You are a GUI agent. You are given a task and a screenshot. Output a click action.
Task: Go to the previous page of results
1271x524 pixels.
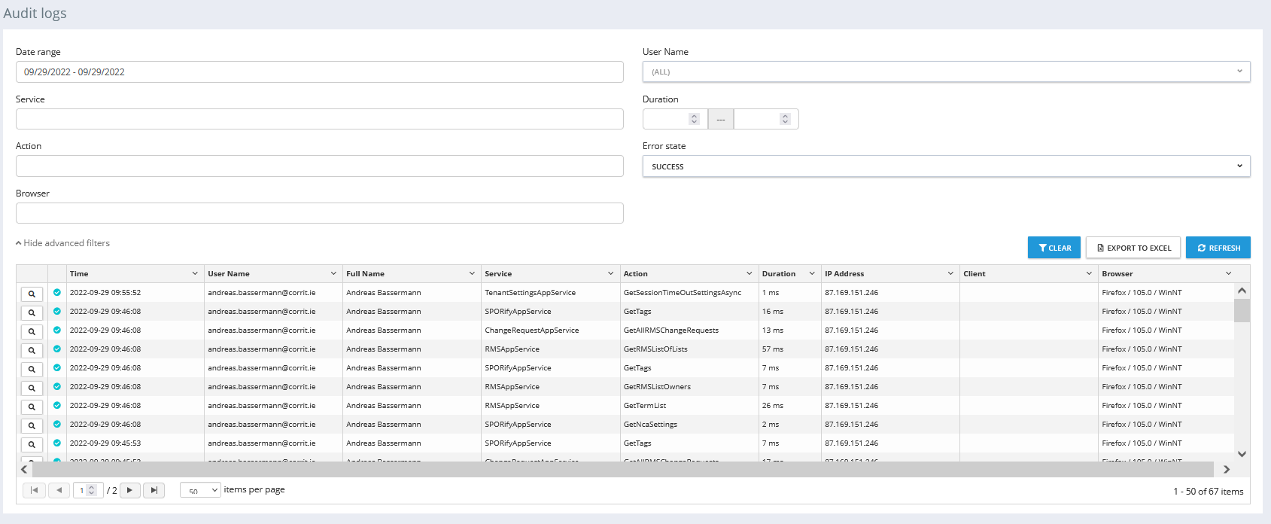(x=59, y=490)
